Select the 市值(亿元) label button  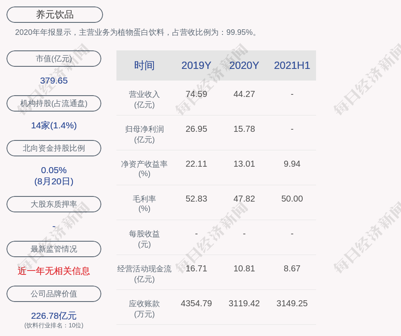[x=54, y=59]
